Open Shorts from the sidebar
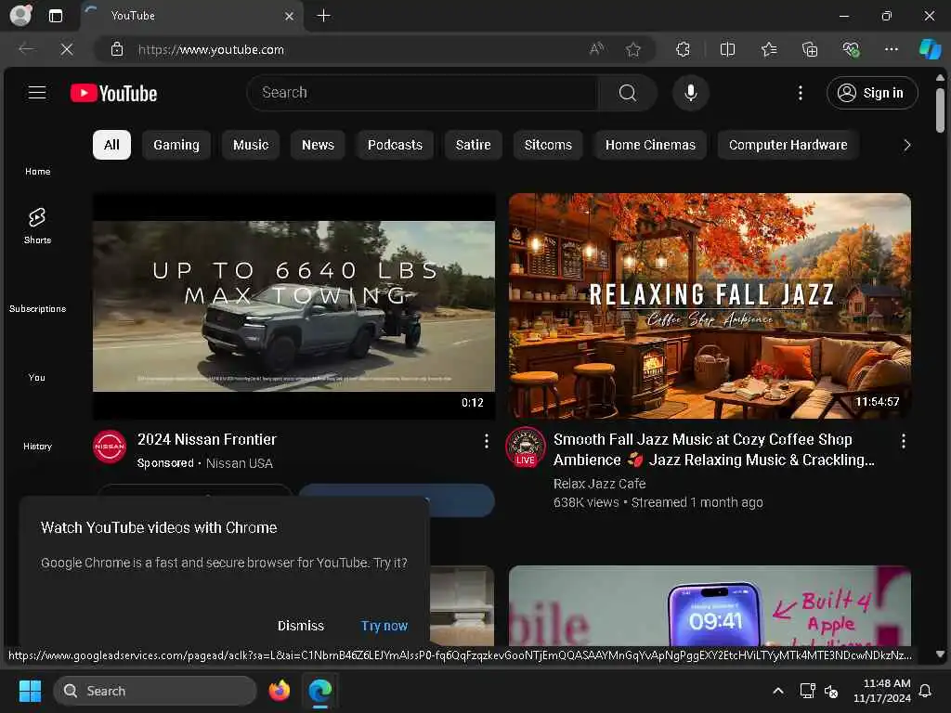This screenshot has width=951, height=713. pos(37,226)
